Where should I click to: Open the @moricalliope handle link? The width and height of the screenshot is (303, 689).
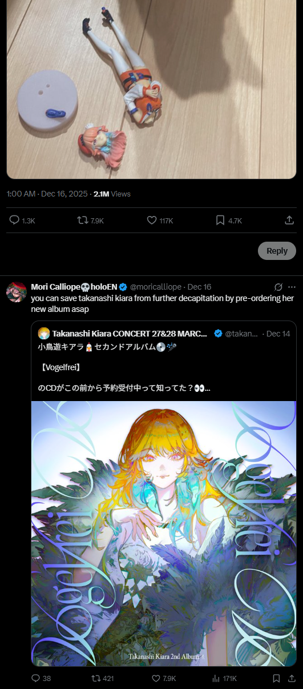pyautogui.click(x=156, y=287)
